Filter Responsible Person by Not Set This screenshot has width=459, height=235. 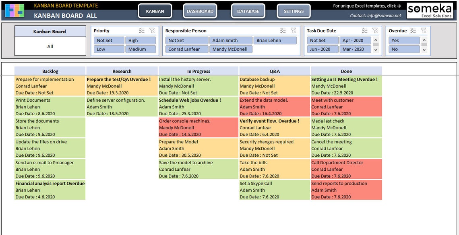pyautogui.click(x=187, y=41)
